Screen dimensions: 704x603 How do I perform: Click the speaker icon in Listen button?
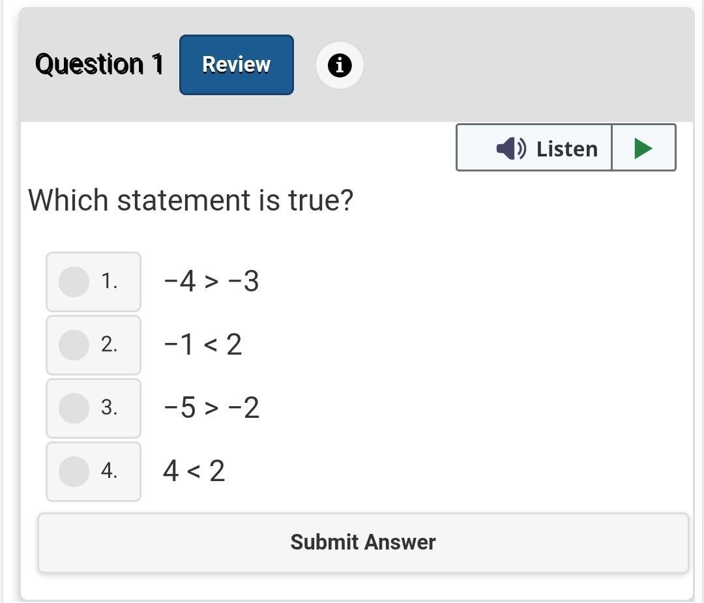click(x=511, y=149)
